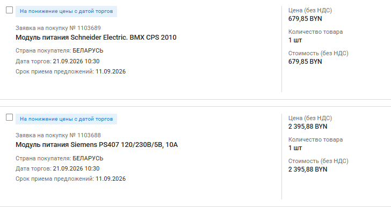Screen dimensions: 391x207
Task: Click the Siemens listing's Количество товара 1 шт
Action: click(x=295, y=147)
